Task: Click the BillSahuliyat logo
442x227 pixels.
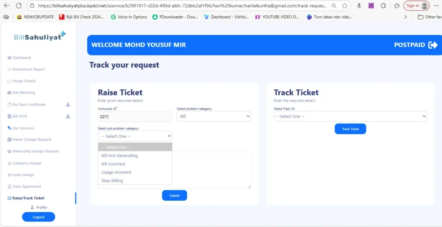Action: pos(39,36)
